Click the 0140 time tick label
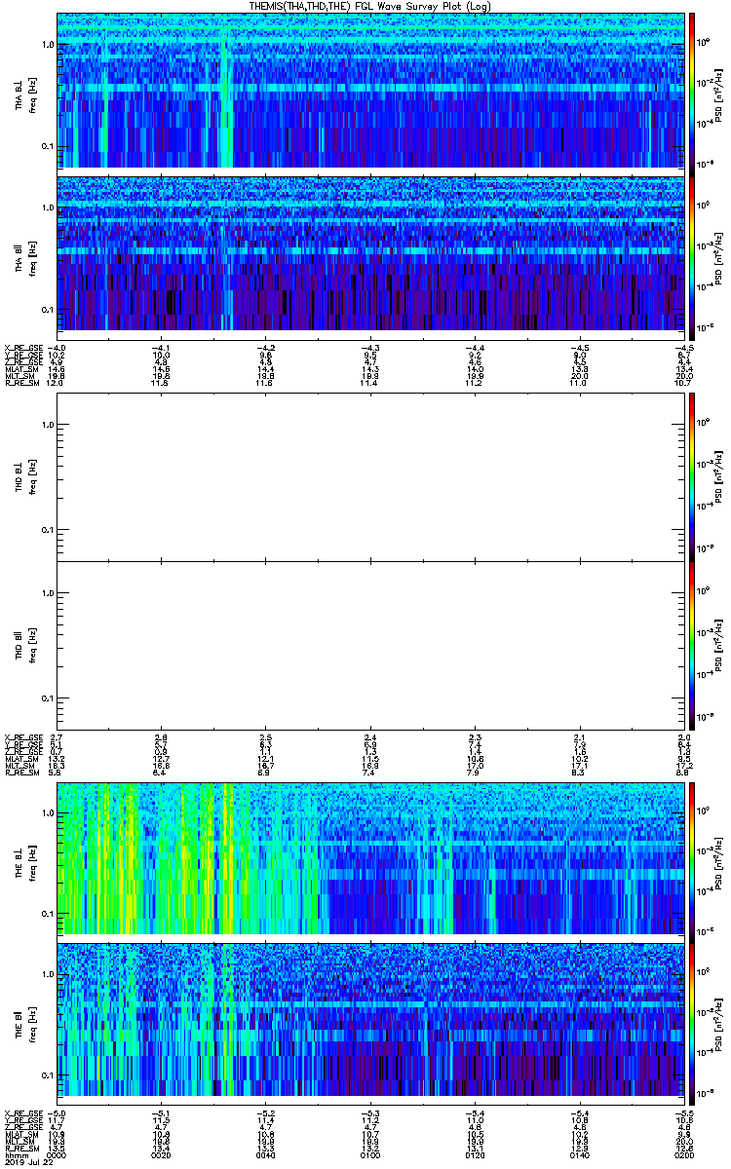The image size is (731, 1169). [x=580, y=1154]
